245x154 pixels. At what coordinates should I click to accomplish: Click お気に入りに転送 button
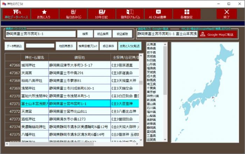(129, 46)
